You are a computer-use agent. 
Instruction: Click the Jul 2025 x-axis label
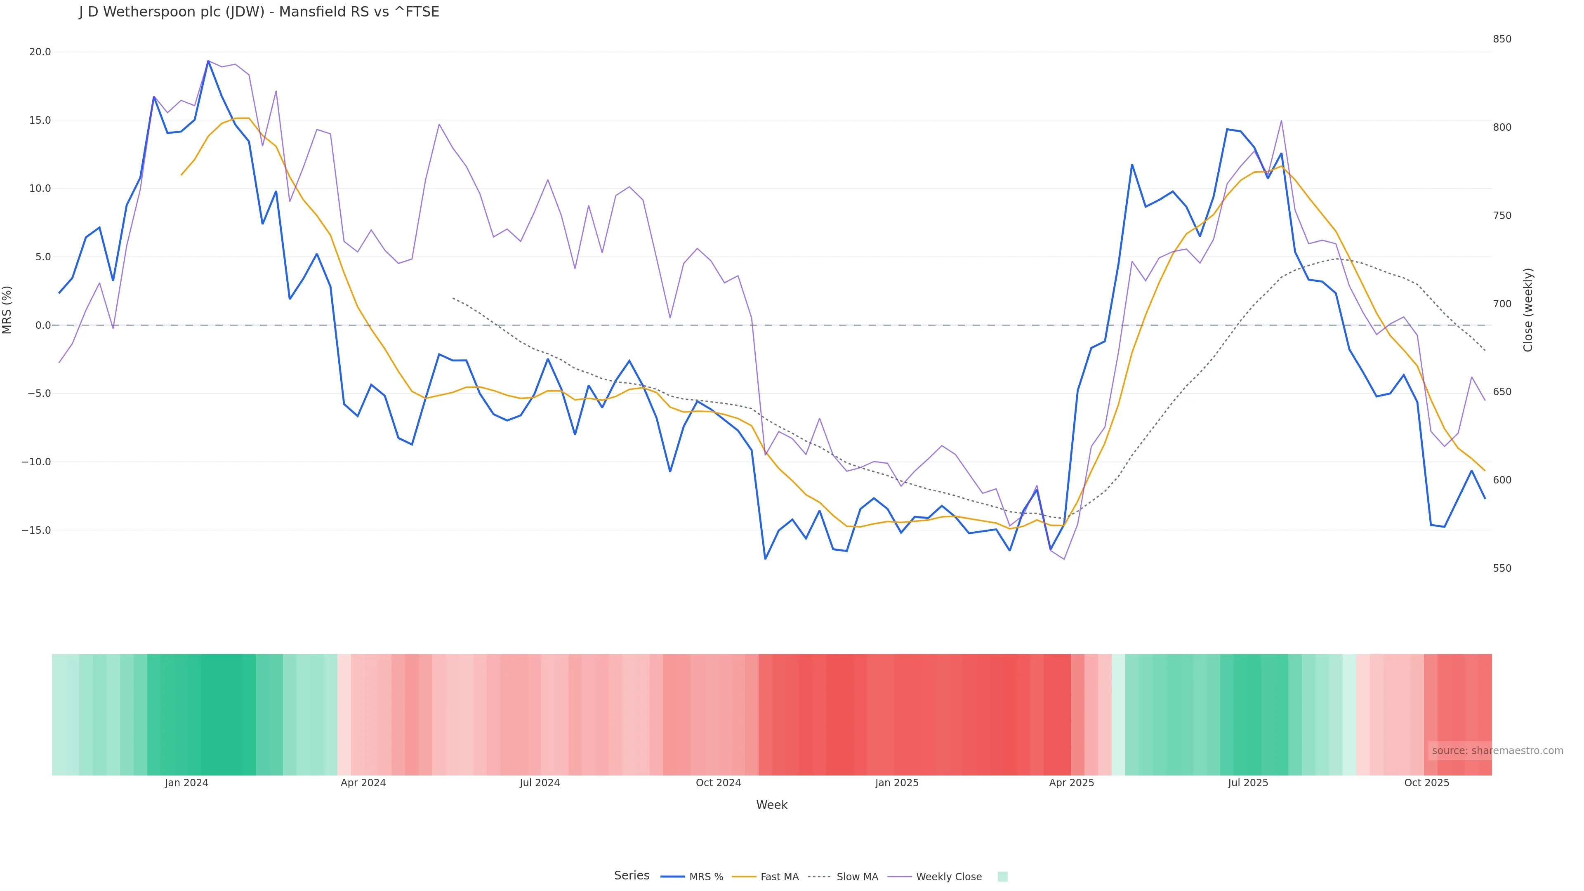click(1248, 783)
